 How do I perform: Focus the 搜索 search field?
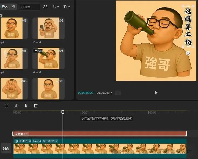[x=30, y=7]
